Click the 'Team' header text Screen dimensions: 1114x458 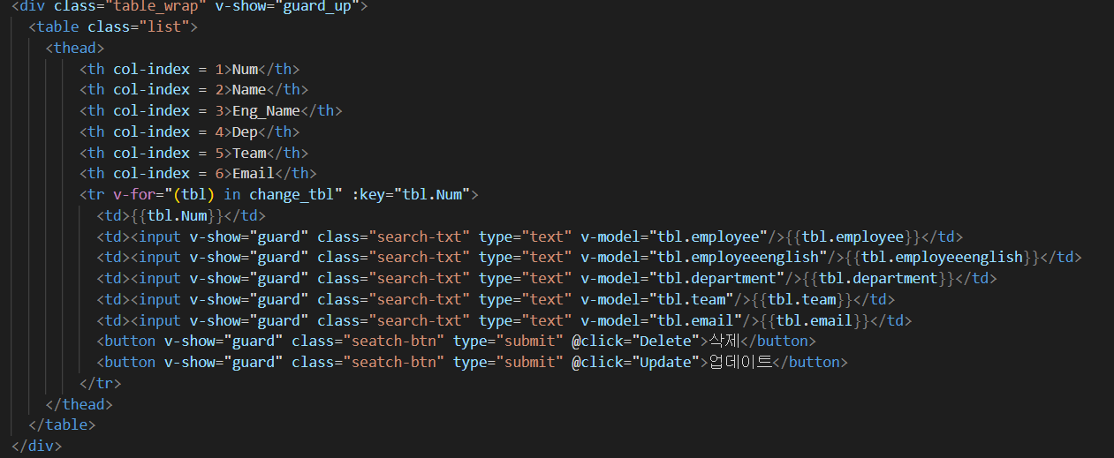pyautogui.click(x=249, y=154)
